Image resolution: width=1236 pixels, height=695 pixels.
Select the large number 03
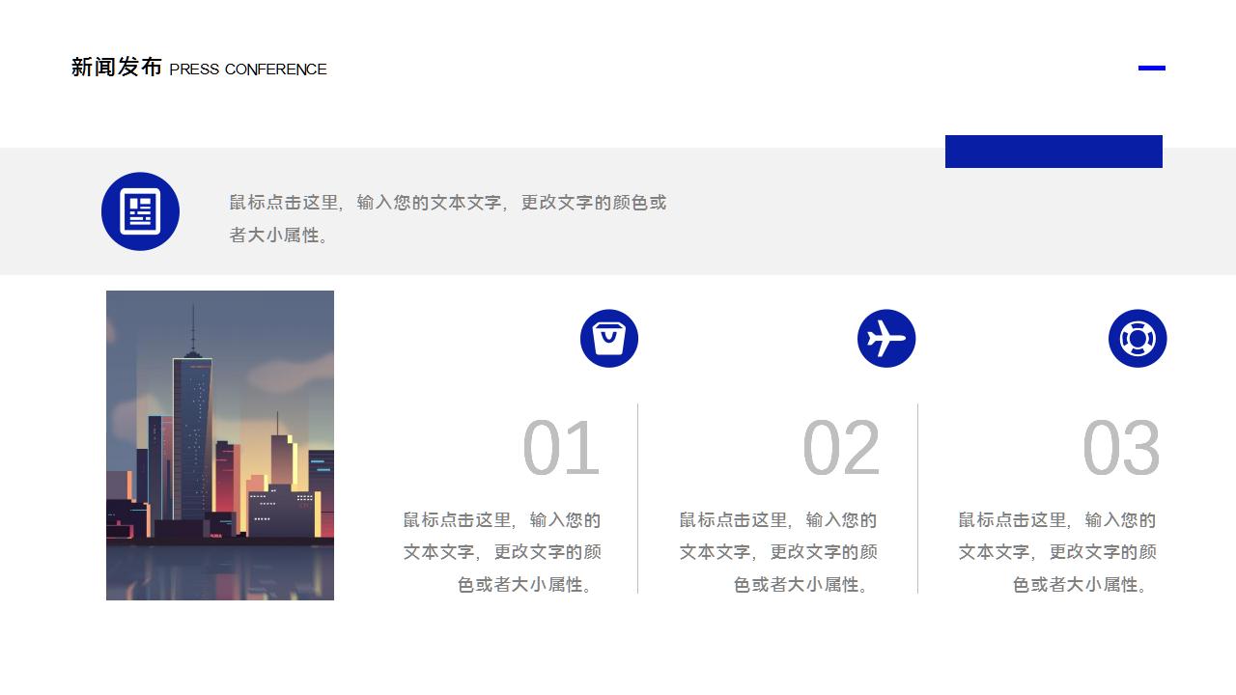pos(1121,448)
